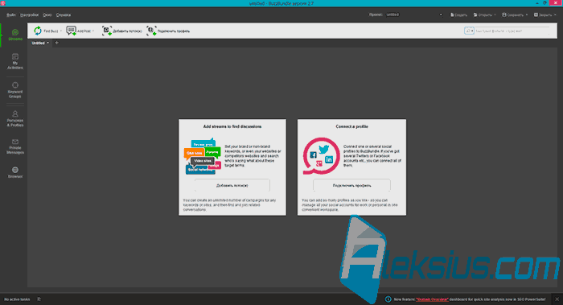
Task: Click the Подключить профиль button in Connect a profile card
Action: pos(351,185)
